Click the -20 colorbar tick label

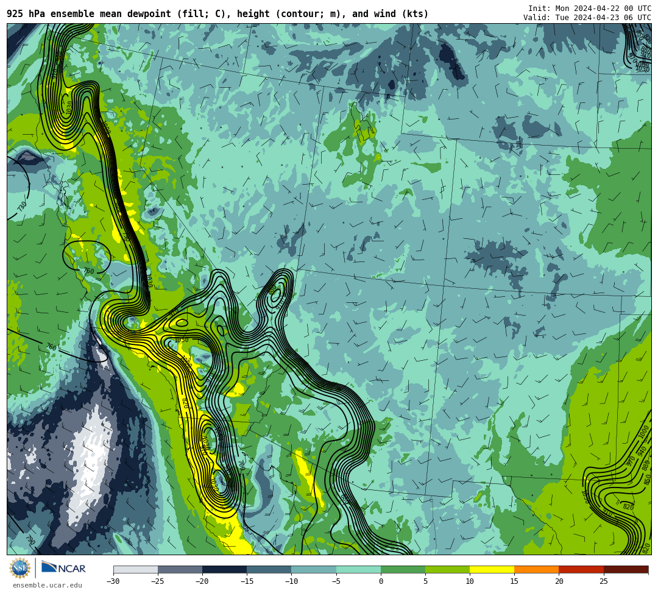click(202, 581)
